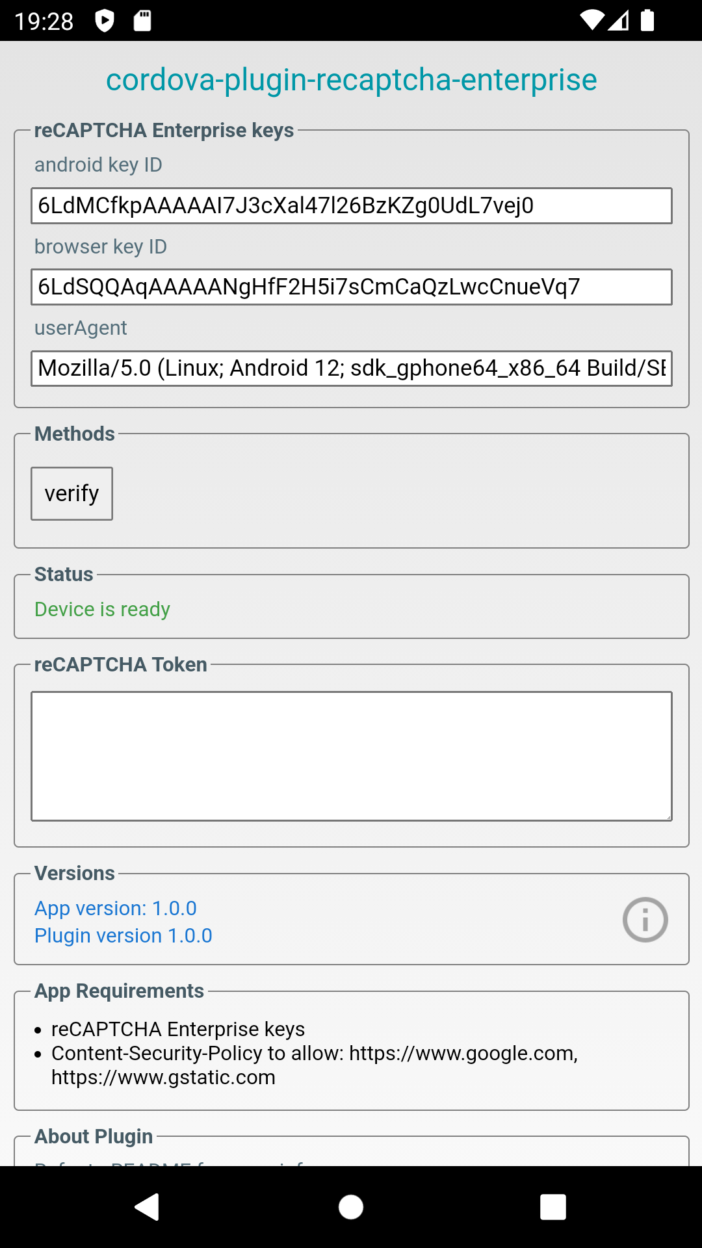Open recent apps with the square button
This screenshot has height=1248, width=702.
pyautogui.click(x=552, y=1207)
